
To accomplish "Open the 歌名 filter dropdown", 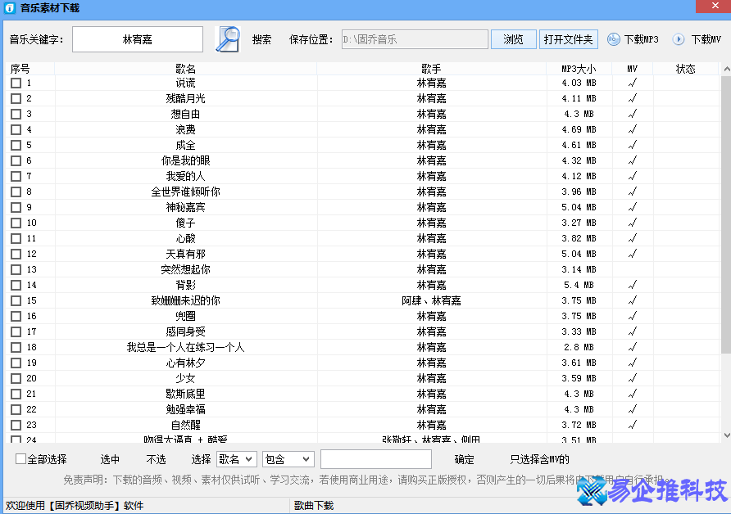I will (237, 459).
